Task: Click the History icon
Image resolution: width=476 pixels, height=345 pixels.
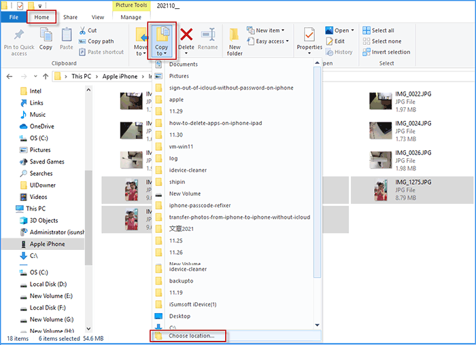Action: pyautogui.click(x=329, y=52)
